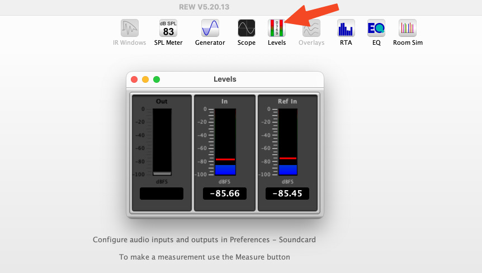Launch the Room Sim tool
This screenshot has height=273, width=482.
tap(408, 32)
